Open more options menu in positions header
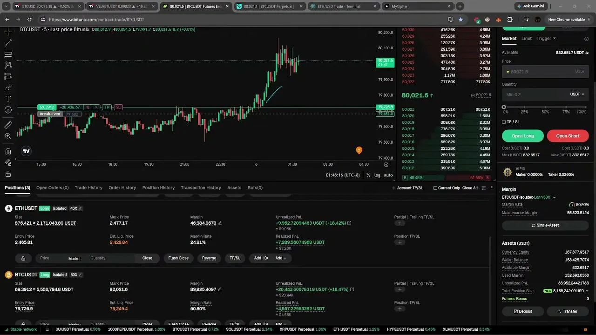 (492, 188)
